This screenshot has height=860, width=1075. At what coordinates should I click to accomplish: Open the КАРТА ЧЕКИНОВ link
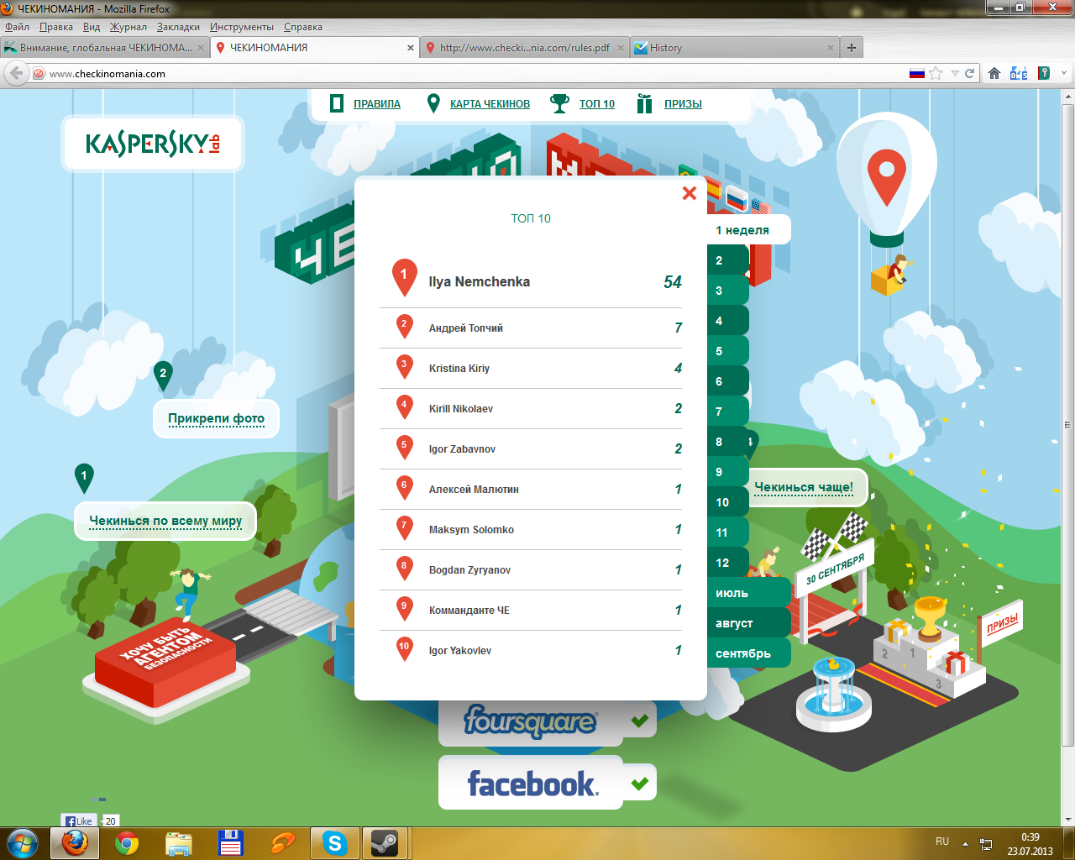490,104
